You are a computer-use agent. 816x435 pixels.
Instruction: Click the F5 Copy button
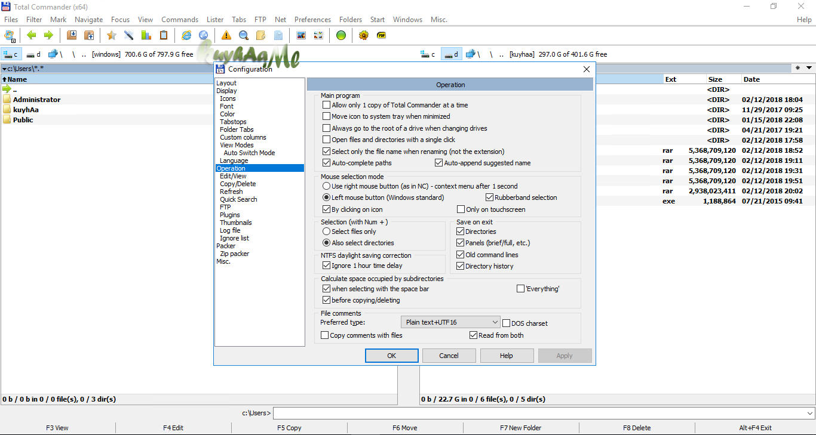(289, 428)
